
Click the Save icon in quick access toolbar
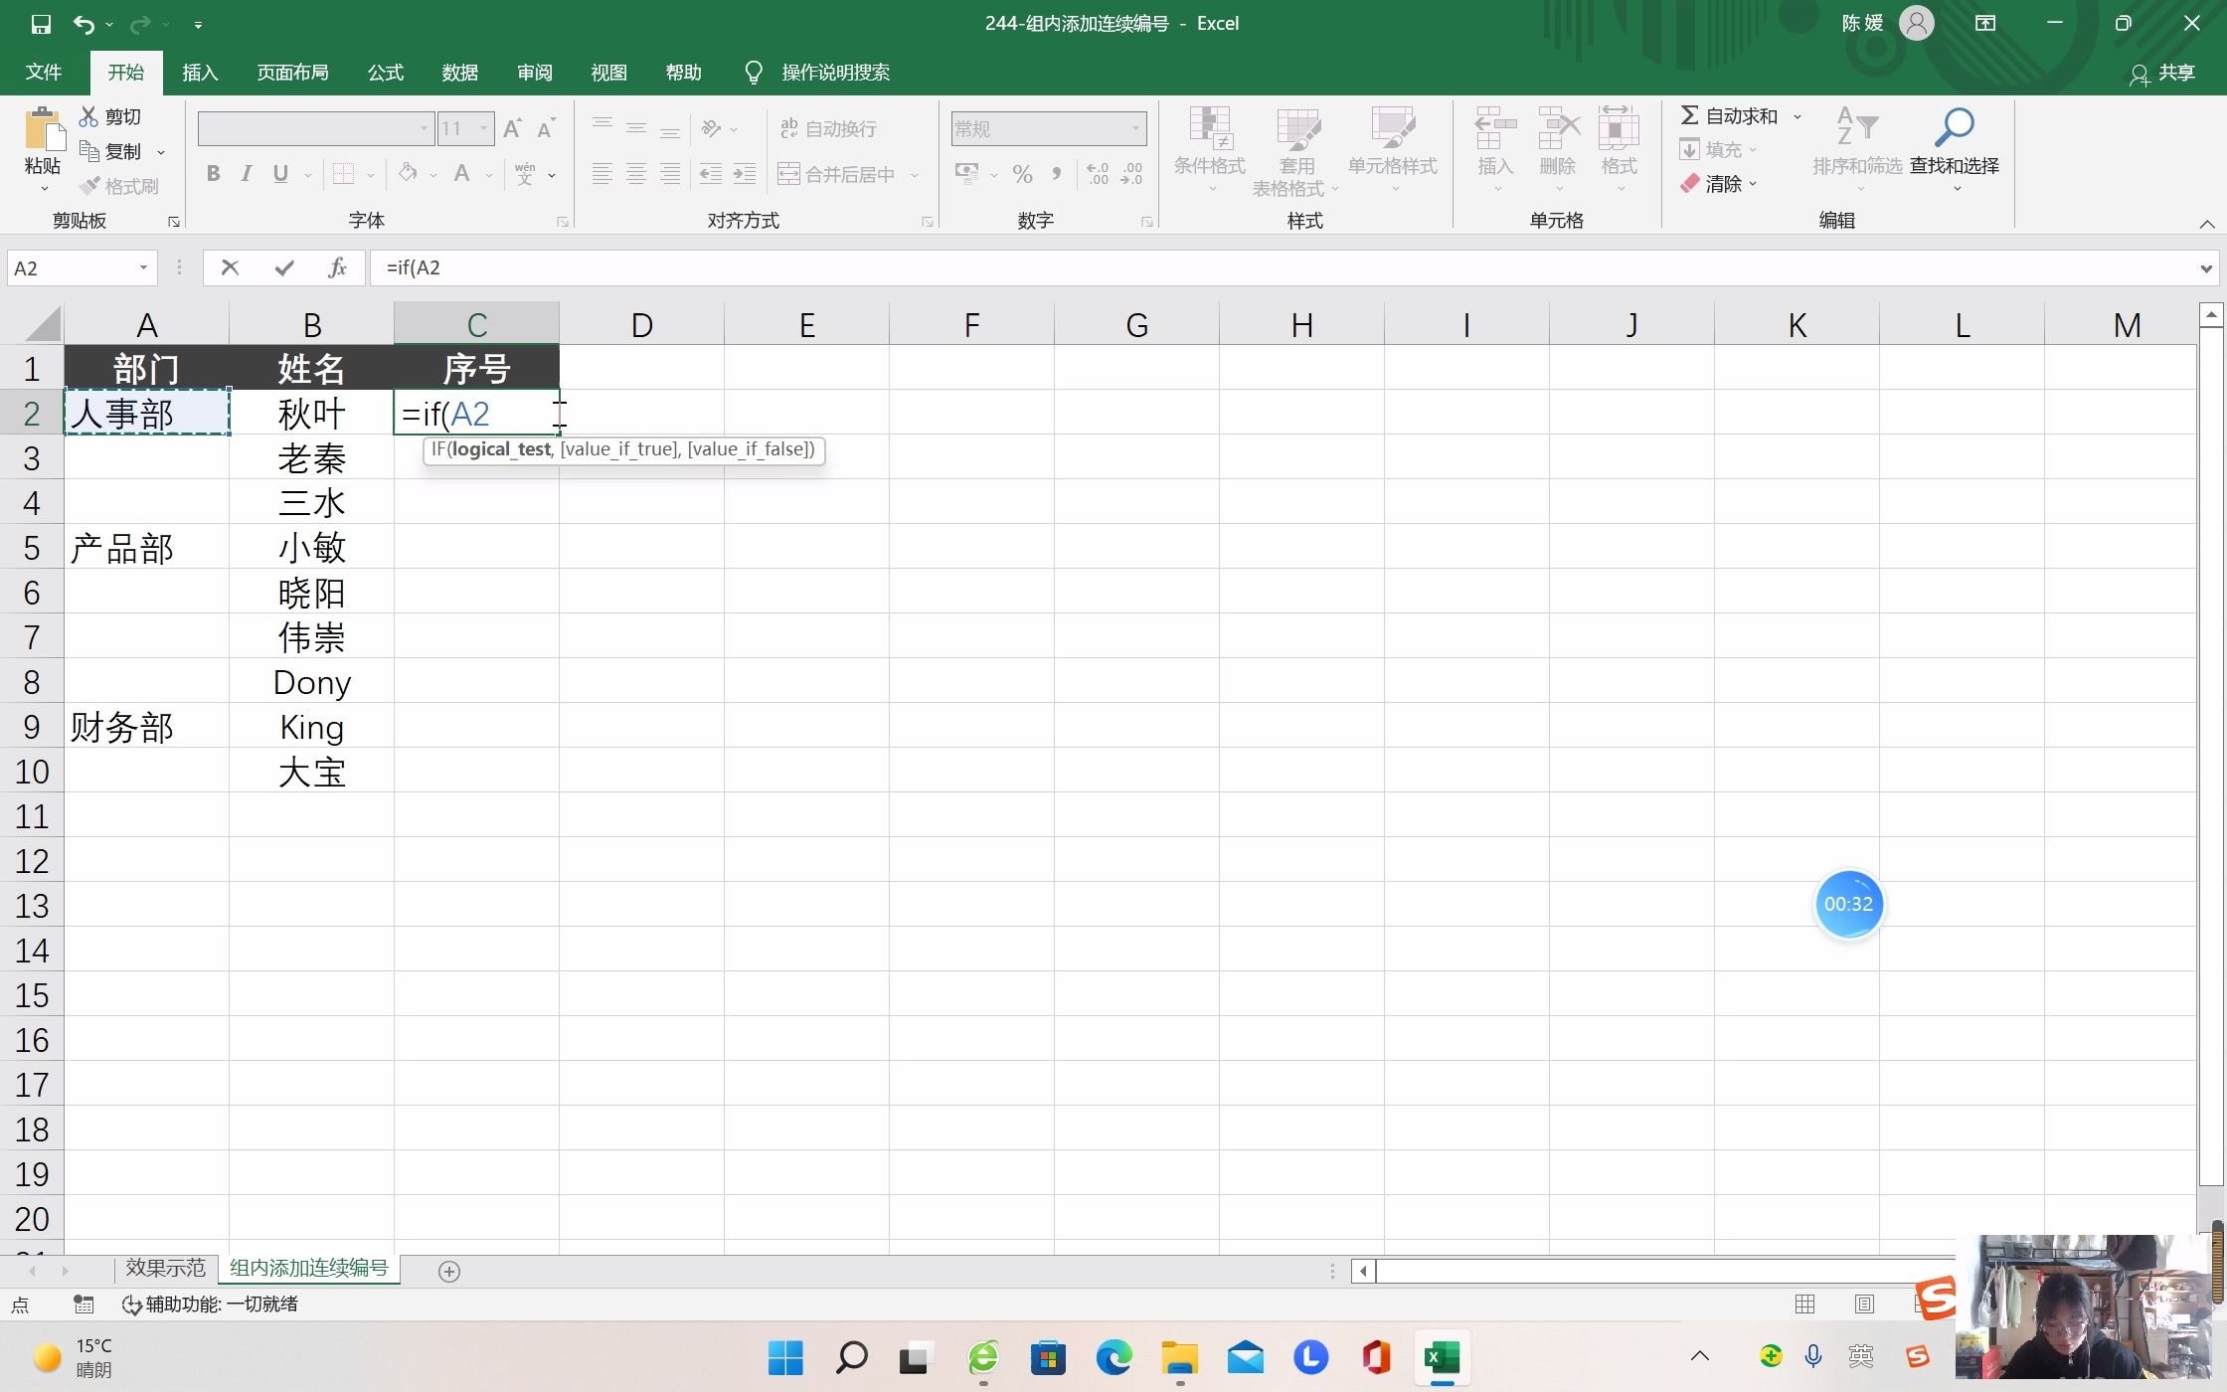[x=41, y=24]
